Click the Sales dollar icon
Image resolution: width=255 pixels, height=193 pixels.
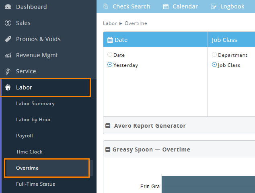click(x=8, y=23)
